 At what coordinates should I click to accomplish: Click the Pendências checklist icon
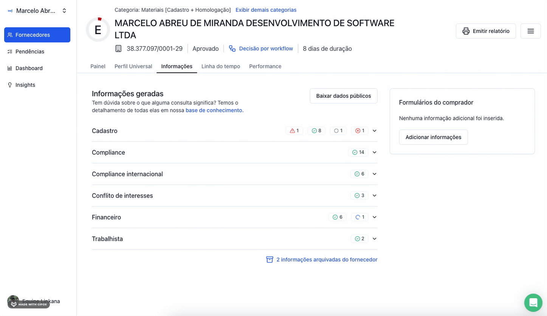(10, 51)
